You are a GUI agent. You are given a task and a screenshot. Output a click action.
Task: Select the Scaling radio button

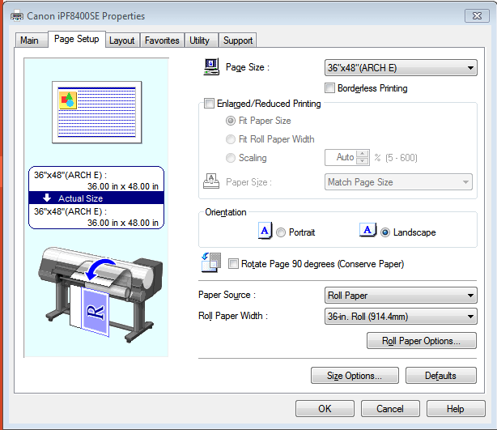(231, 158)
